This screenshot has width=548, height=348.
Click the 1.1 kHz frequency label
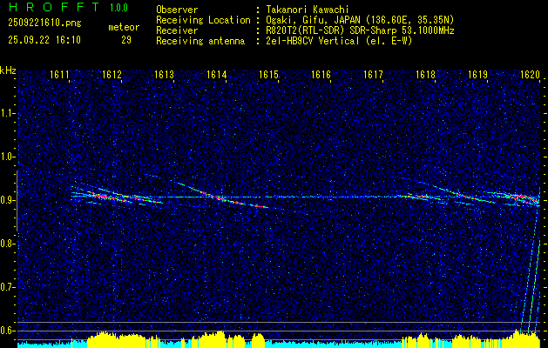[8, 113]
